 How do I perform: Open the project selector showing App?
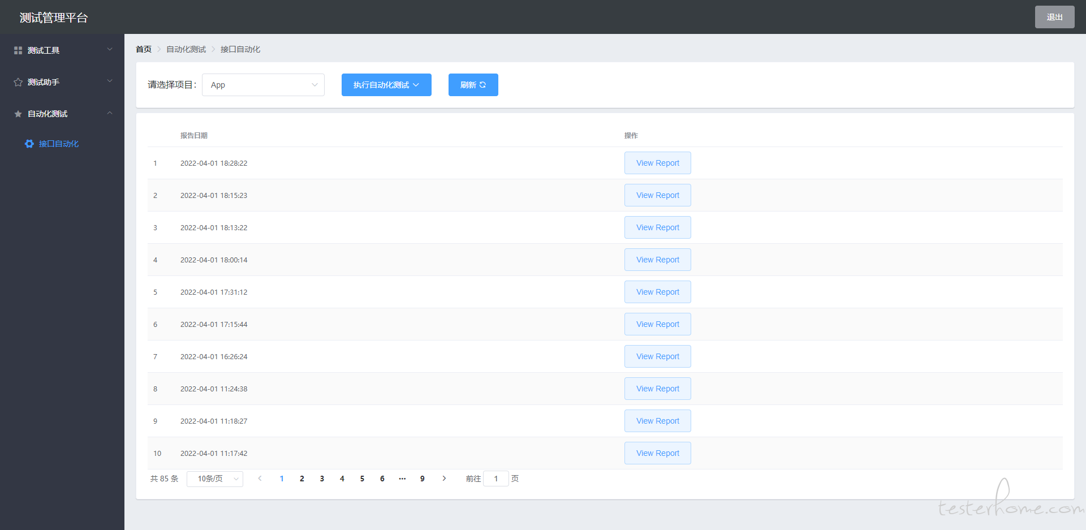click(263, 85)
